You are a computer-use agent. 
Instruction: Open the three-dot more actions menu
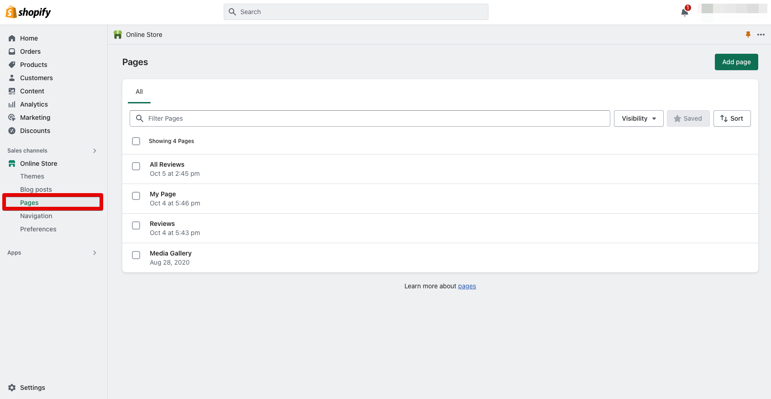pyautogui.click(x=761, y=35)
